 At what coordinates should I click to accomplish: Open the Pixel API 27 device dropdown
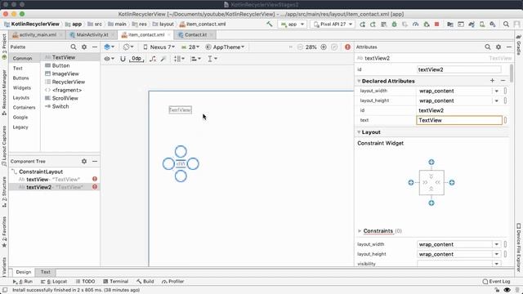[333, 24]
